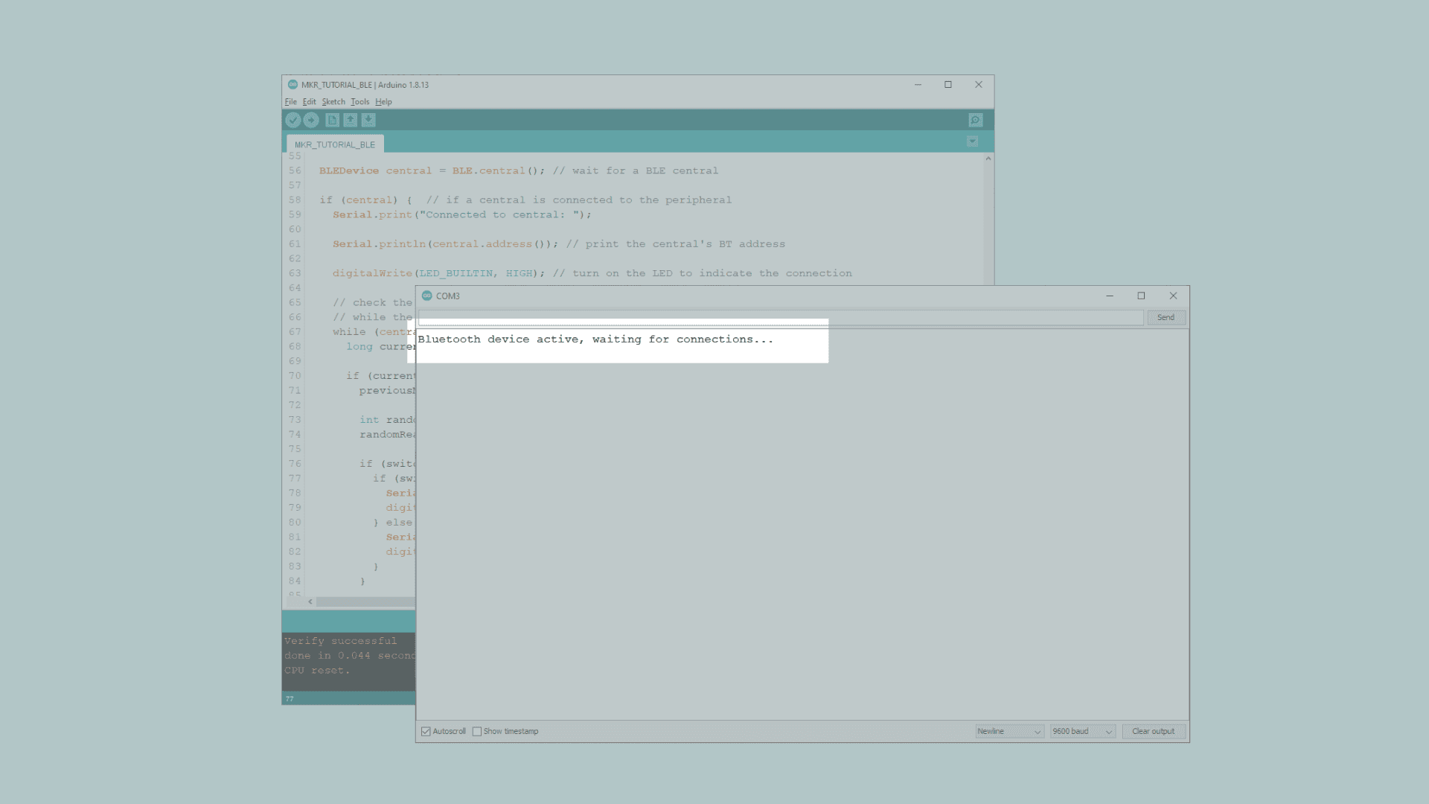Click the Arduino logo in COM3 title bar

click(x=427, y=296)
